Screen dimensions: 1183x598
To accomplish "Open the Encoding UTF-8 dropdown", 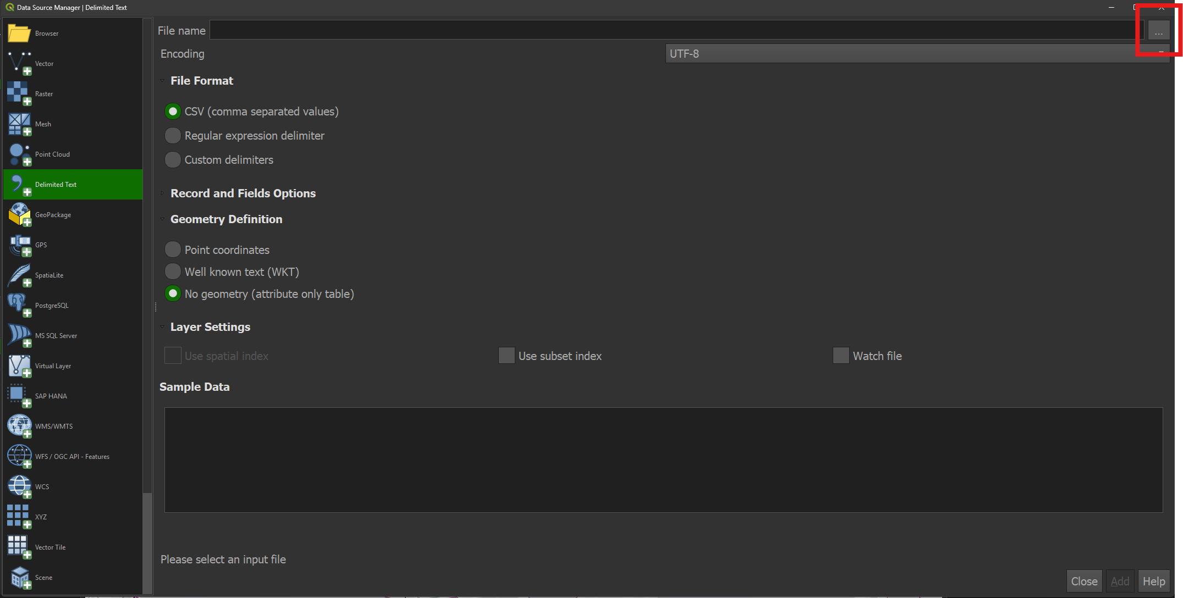I will tap(917, 54).
